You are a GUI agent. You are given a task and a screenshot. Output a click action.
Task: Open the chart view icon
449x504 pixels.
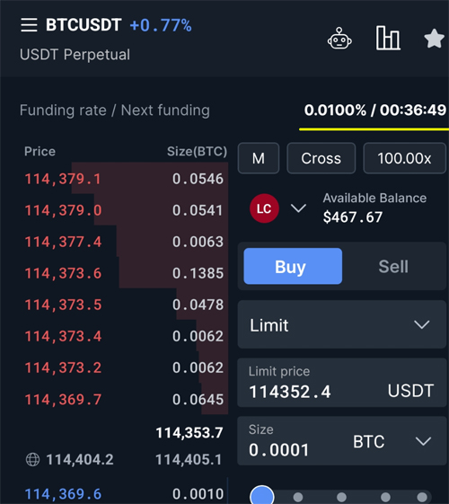coord(388,38)
